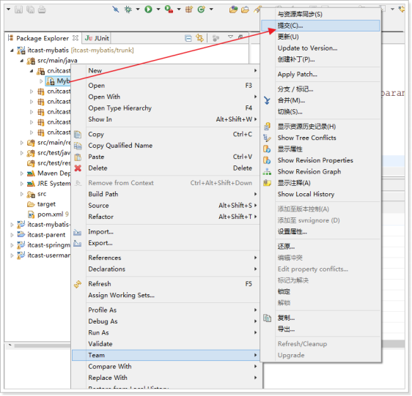412x396 pixels.
Task: Select 切换(S)... switch entry
Action: tap(320, 112)
